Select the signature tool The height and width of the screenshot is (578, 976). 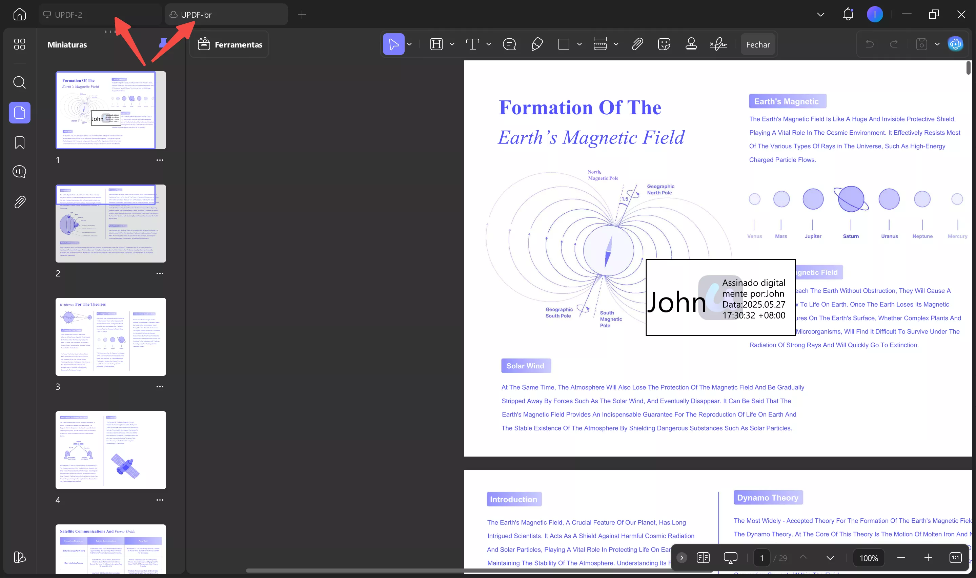coord(718,44)
